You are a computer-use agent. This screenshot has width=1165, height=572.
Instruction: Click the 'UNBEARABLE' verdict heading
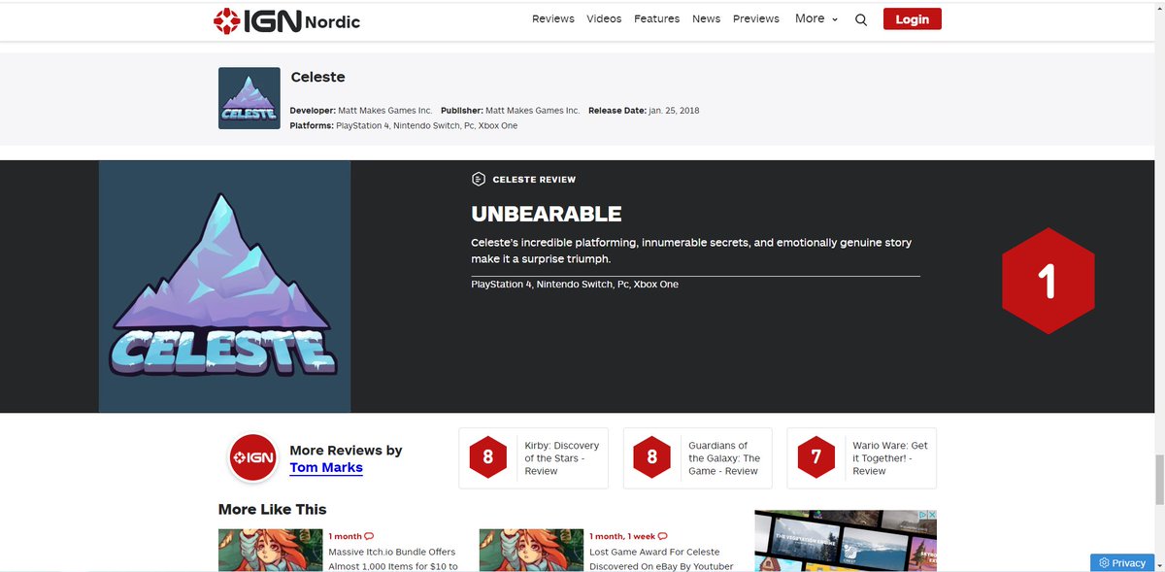coord(547,214)
